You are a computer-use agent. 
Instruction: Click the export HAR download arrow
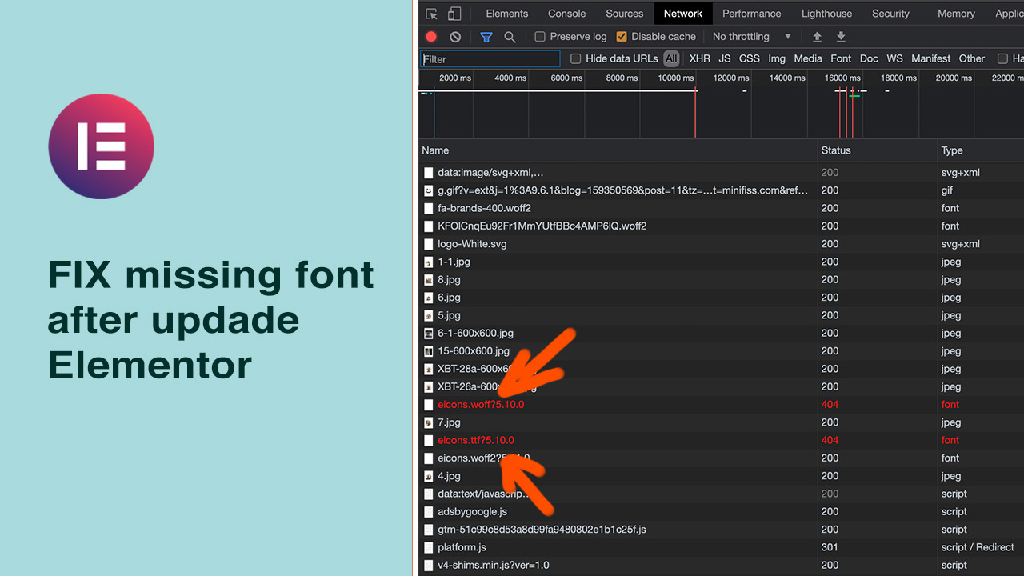pyautogui.click(x=841, y=37)
